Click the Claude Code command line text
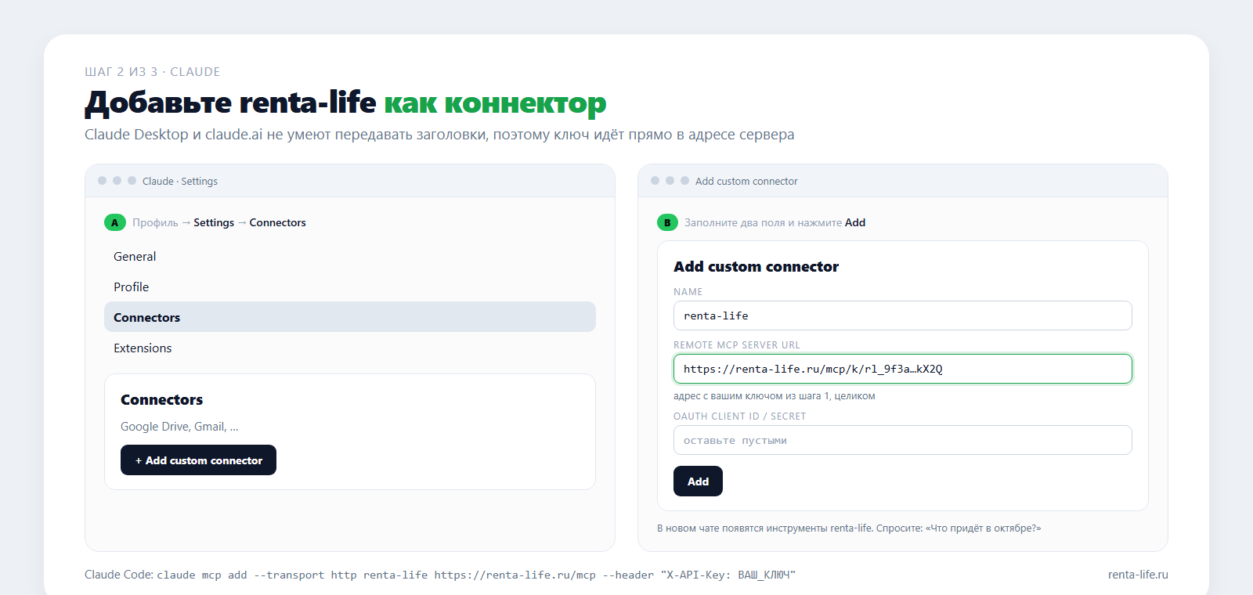 (440, 575)
